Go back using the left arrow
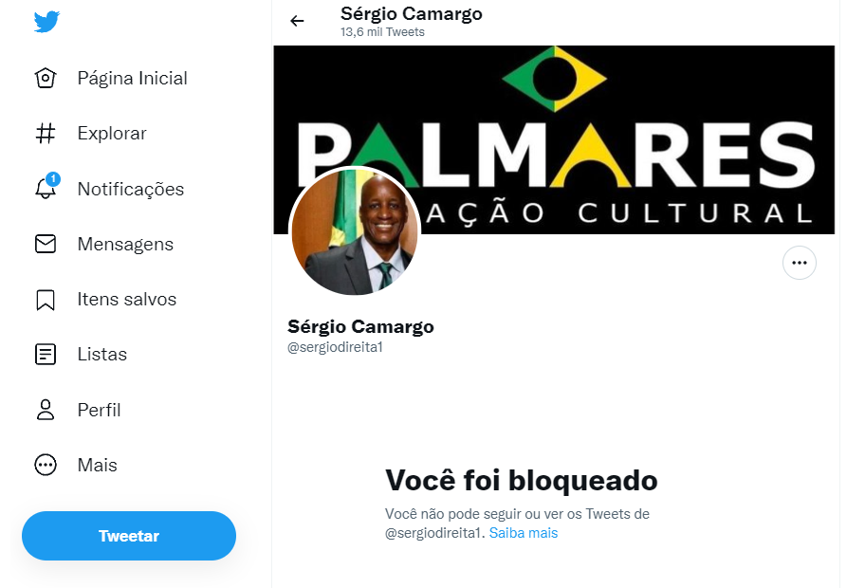 click(x=297, y=21)
